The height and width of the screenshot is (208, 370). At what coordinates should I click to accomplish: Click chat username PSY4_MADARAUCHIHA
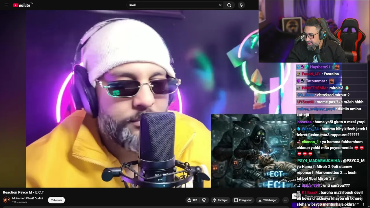click(x=319, y=161)
